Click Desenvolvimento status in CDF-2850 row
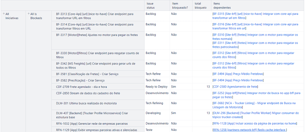Viewport: 305px width, 132px height. point(157,93)
